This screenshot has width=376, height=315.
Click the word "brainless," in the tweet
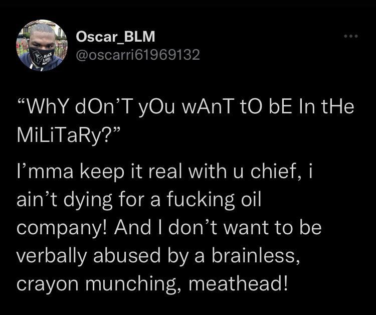click(252, 255)
